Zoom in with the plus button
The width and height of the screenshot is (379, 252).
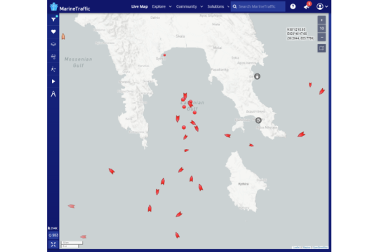coord(321,20)
